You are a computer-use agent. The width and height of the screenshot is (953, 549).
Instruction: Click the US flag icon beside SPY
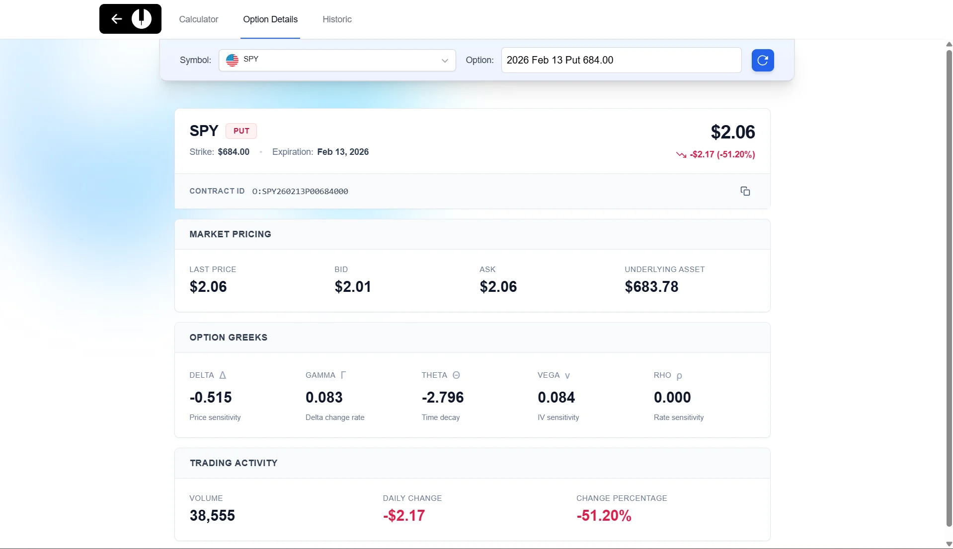point(232,60)
